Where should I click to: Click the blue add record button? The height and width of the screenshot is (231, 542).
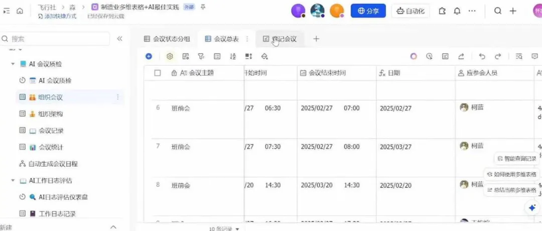click(149, 56)
